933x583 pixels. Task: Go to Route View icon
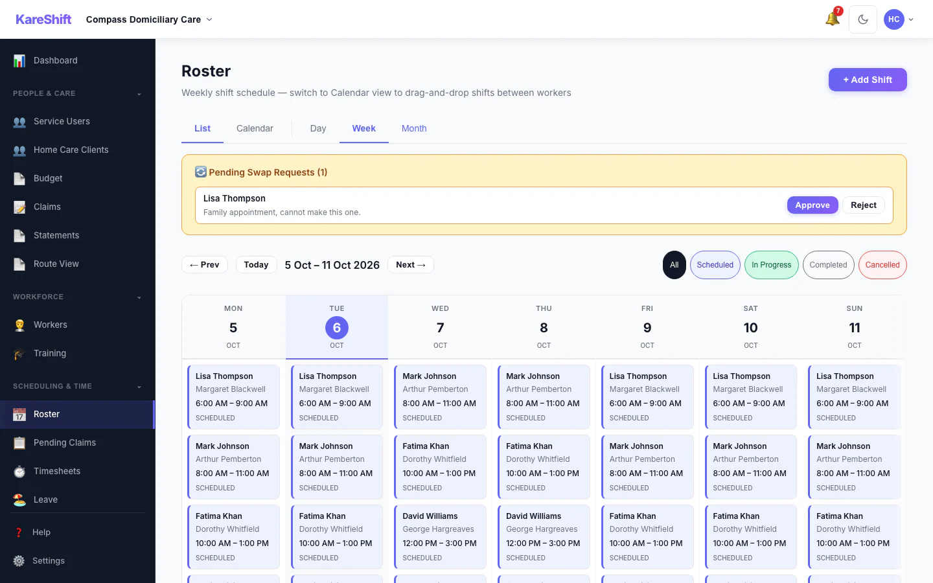[19, 264]
